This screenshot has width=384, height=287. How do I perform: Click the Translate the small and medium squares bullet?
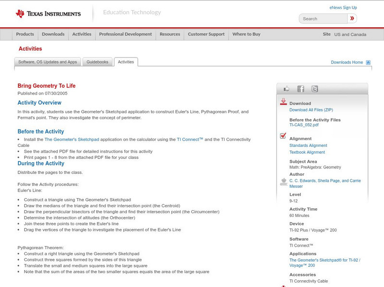coord(86,266)
